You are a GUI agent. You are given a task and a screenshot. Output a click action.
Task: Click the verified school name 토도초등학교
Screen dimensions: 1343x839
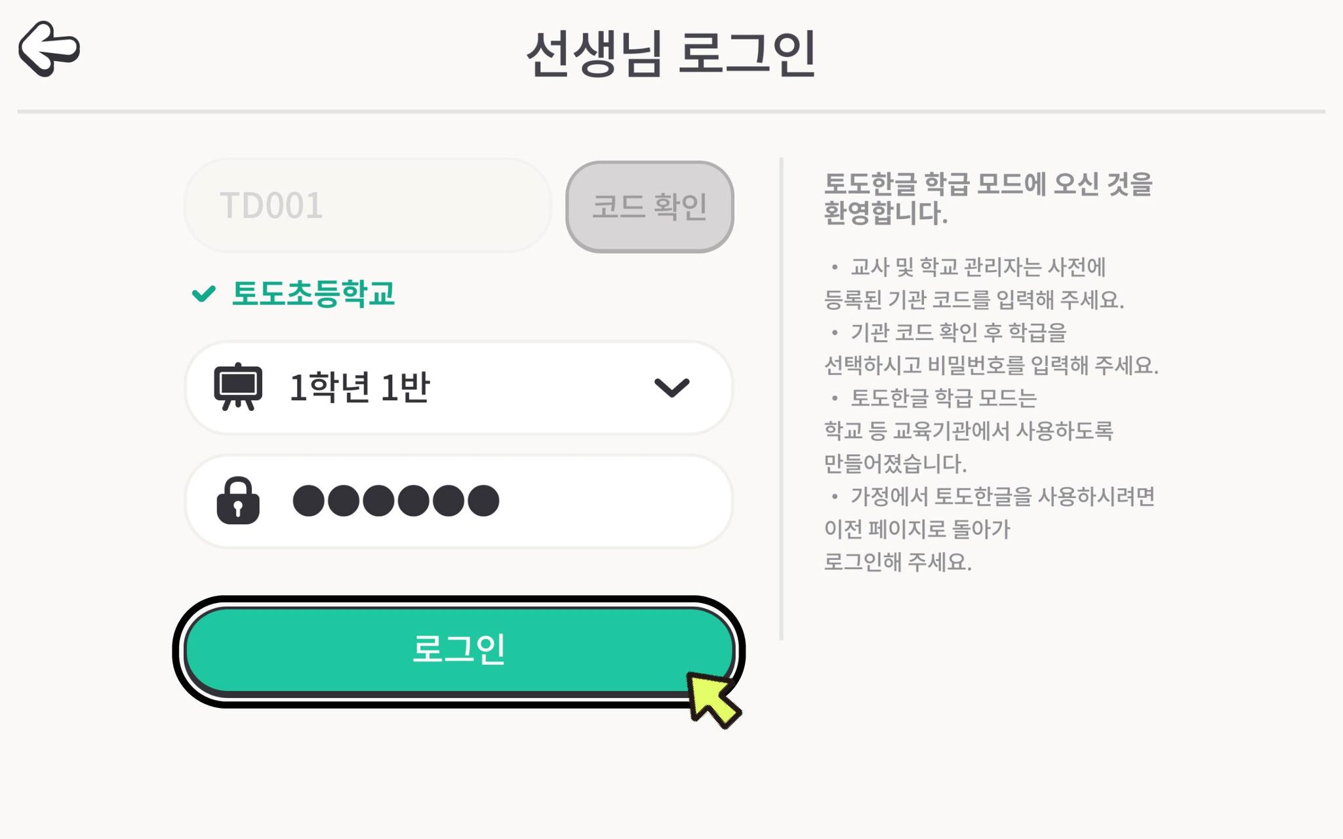pos(313,294)
